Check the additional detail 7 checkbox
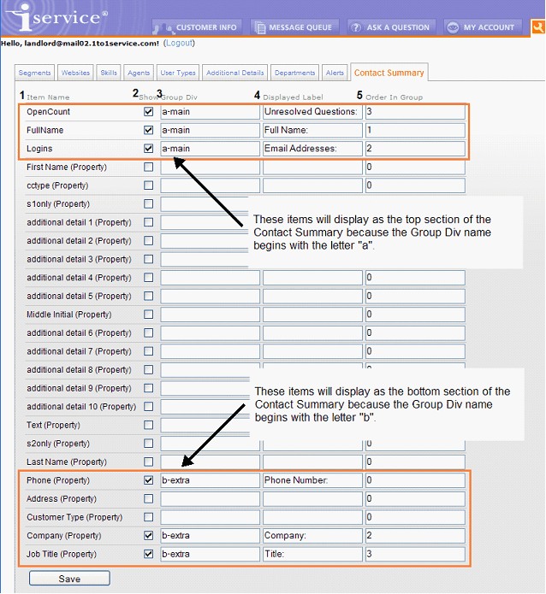 click(148, 351)
